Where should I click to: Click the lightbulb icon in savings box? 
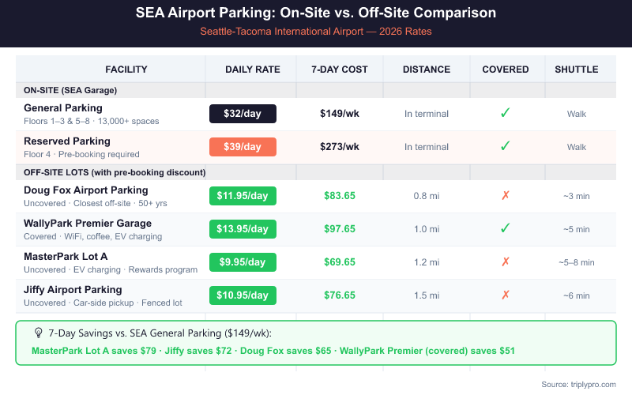pos(37,334)
